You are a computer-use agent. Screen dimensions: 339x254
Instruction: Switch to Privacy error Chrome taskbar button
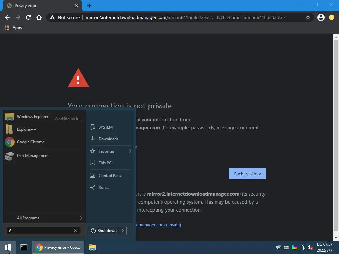pos(58,247)
